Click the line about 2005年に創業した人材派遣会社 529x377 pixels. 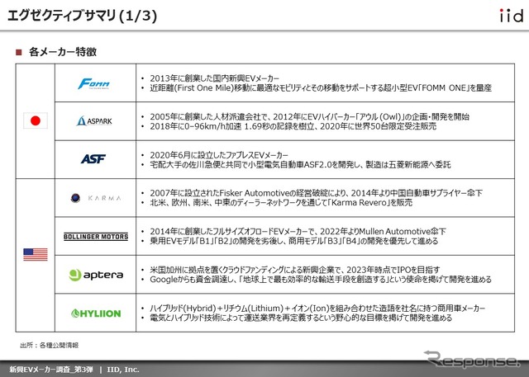point(309,117)
